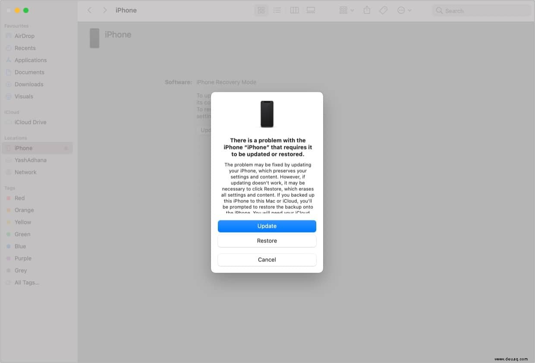
Task: Select the Grey tag
Action: (x=36, y=271)
